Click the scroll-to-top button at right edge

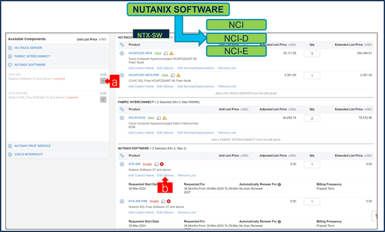pyautogui.click(x=375, y=216)
